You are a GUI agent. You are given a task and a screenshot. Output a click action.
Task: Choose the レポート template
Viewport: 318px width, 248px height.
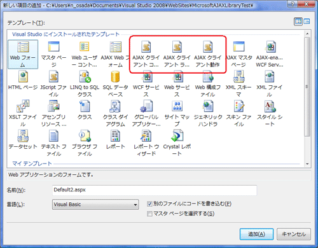[x=115, y=140]
